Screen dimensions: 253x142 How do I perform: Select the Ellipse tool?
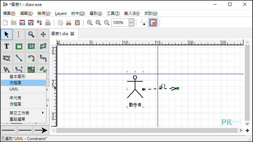(31, 46)
